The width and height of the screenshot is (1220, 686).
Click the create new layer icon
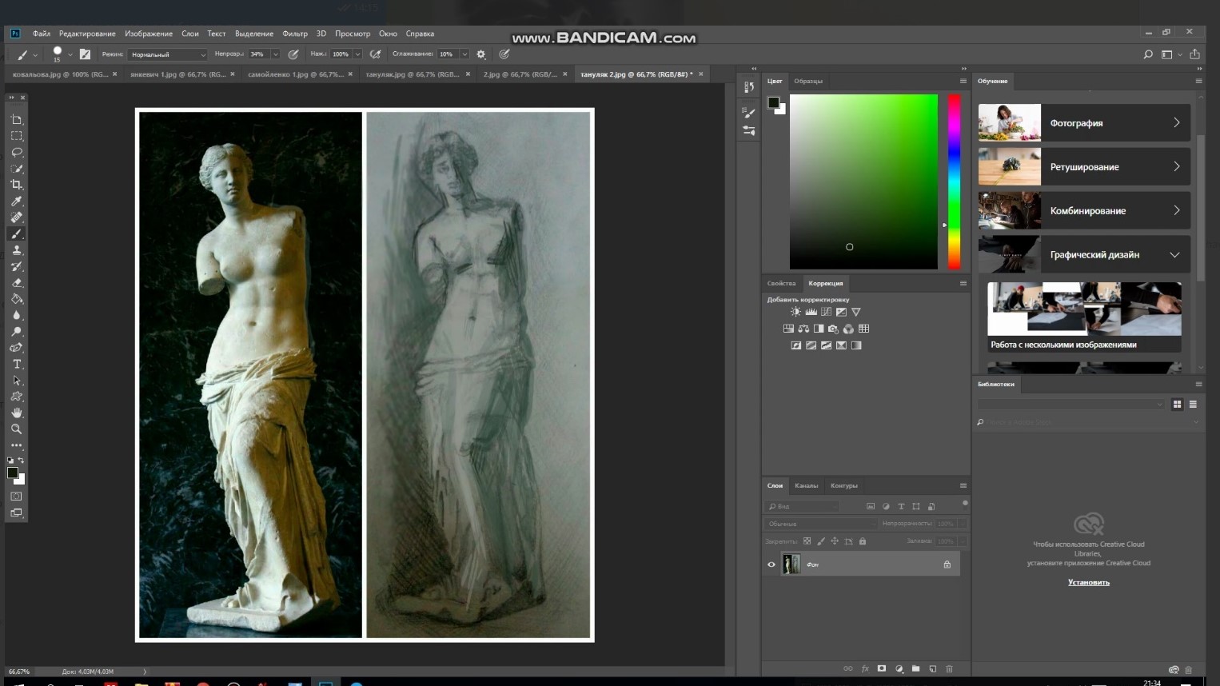pyautogui.click(x=932, y=668)
